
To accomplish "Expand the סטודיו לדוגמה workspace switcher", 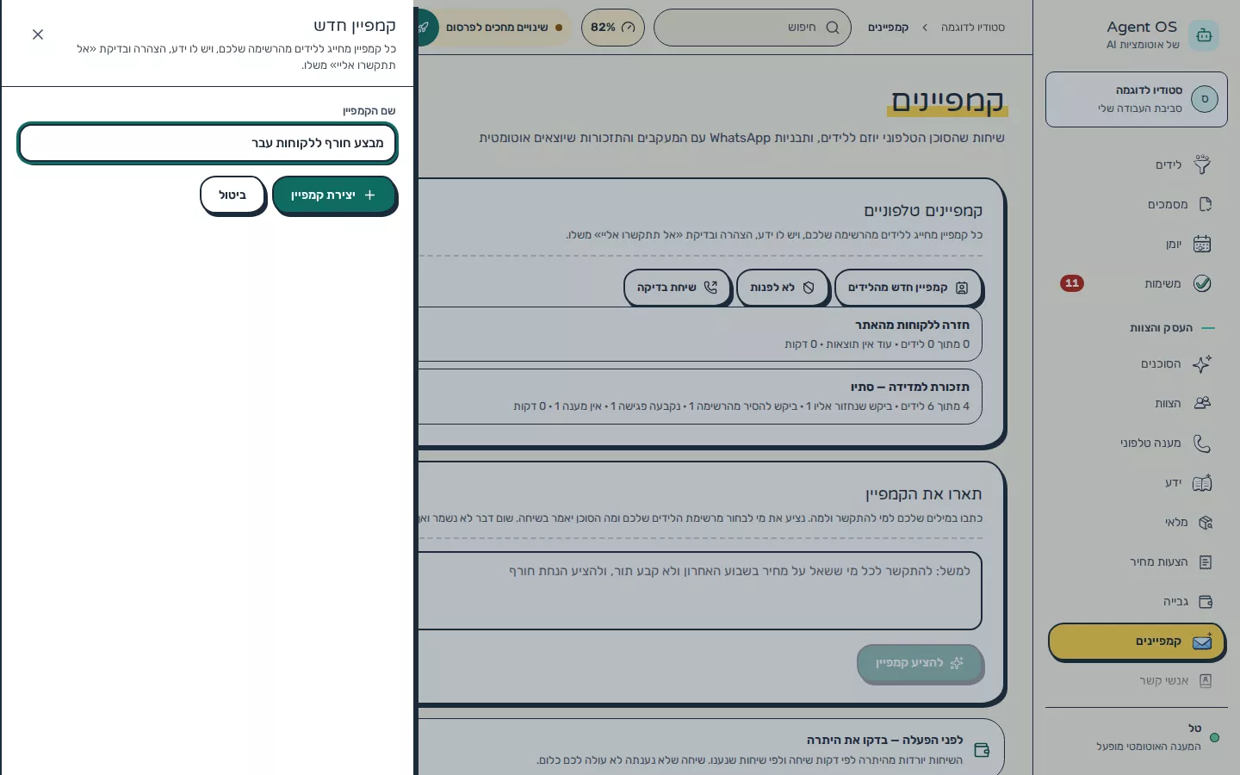I will [x=1137, y=99].
